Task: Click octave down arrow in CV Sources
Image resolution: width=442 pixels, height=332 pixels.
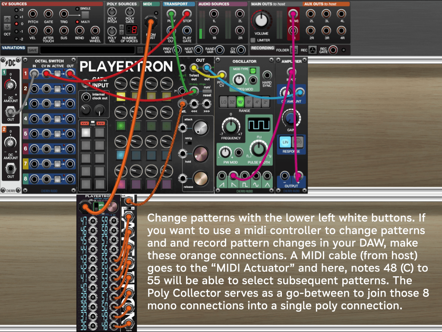Action: point(7,27)
